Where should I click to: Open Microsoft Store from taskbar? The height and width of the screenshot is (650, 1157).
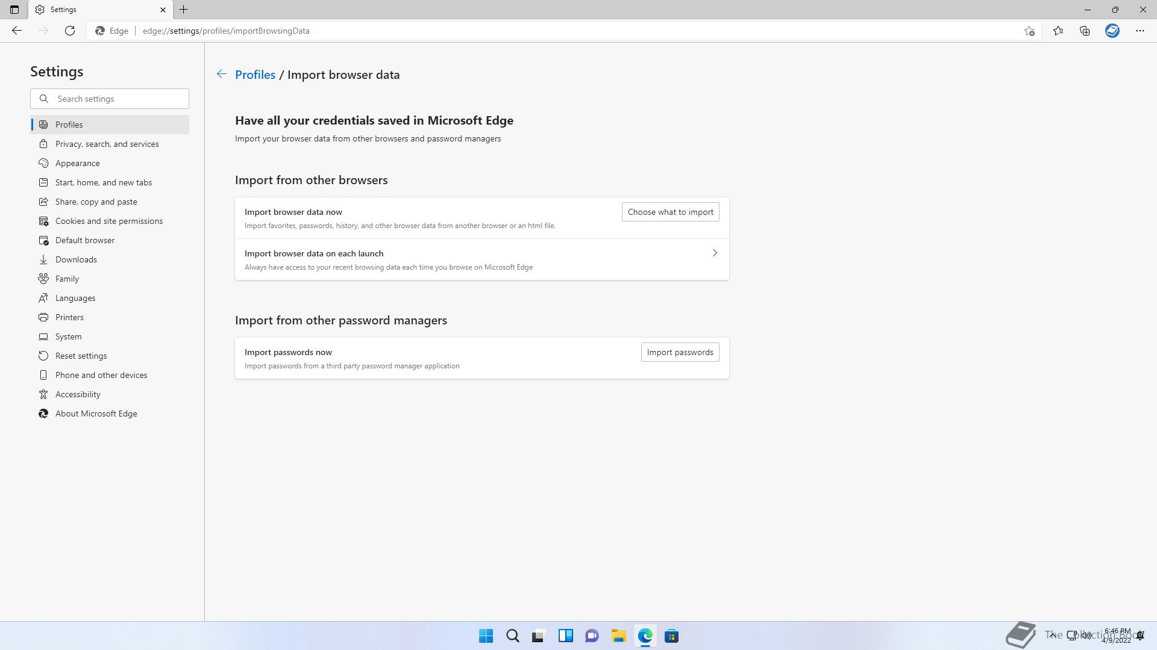click(671, 636)
